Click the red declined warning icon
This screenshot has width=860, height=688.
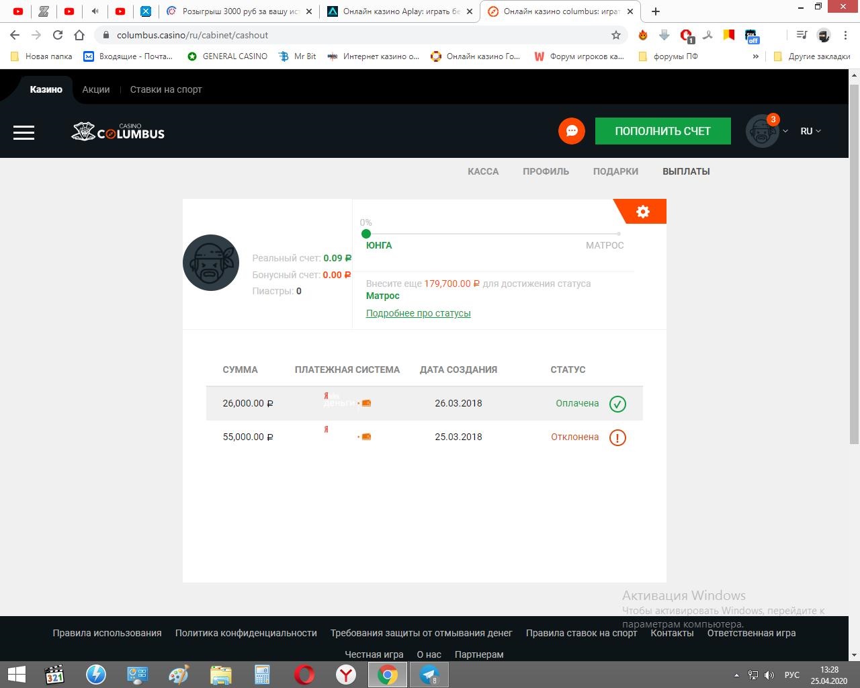[617, 437]
